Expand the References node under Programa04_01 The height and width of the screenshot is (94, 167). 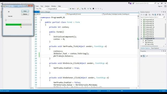[143, 42]
